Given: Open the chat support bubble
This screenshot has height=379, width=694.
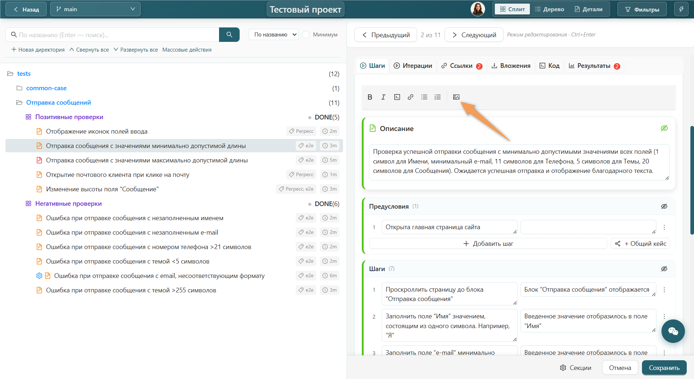Looking at the screenshot, I should 673,331.
